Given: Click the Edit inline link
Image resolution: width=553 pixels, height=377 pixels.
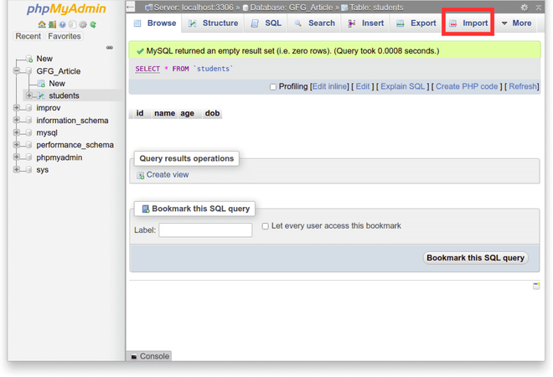Looking at the screenshot, I should tap(329, 87).
